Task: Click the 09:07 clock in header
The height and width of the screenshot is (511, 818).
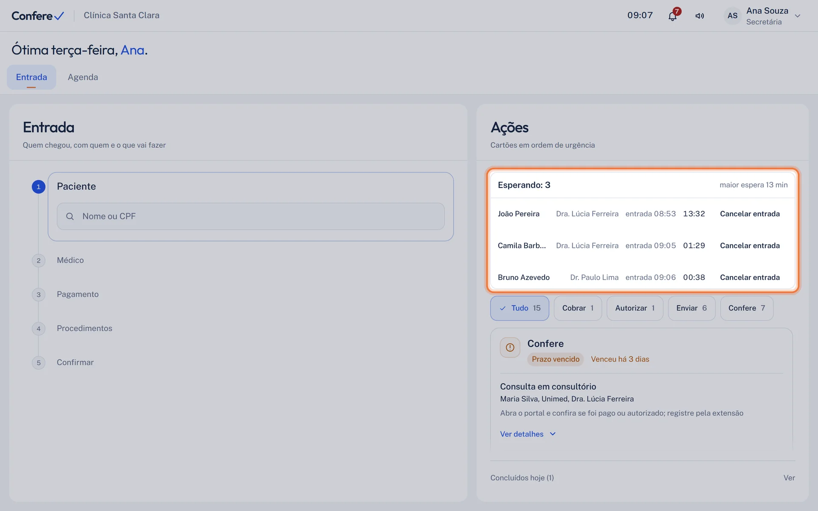Action: coord(640,15)
